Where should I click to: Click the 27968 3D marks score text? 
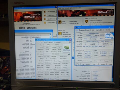click(27, 28)
